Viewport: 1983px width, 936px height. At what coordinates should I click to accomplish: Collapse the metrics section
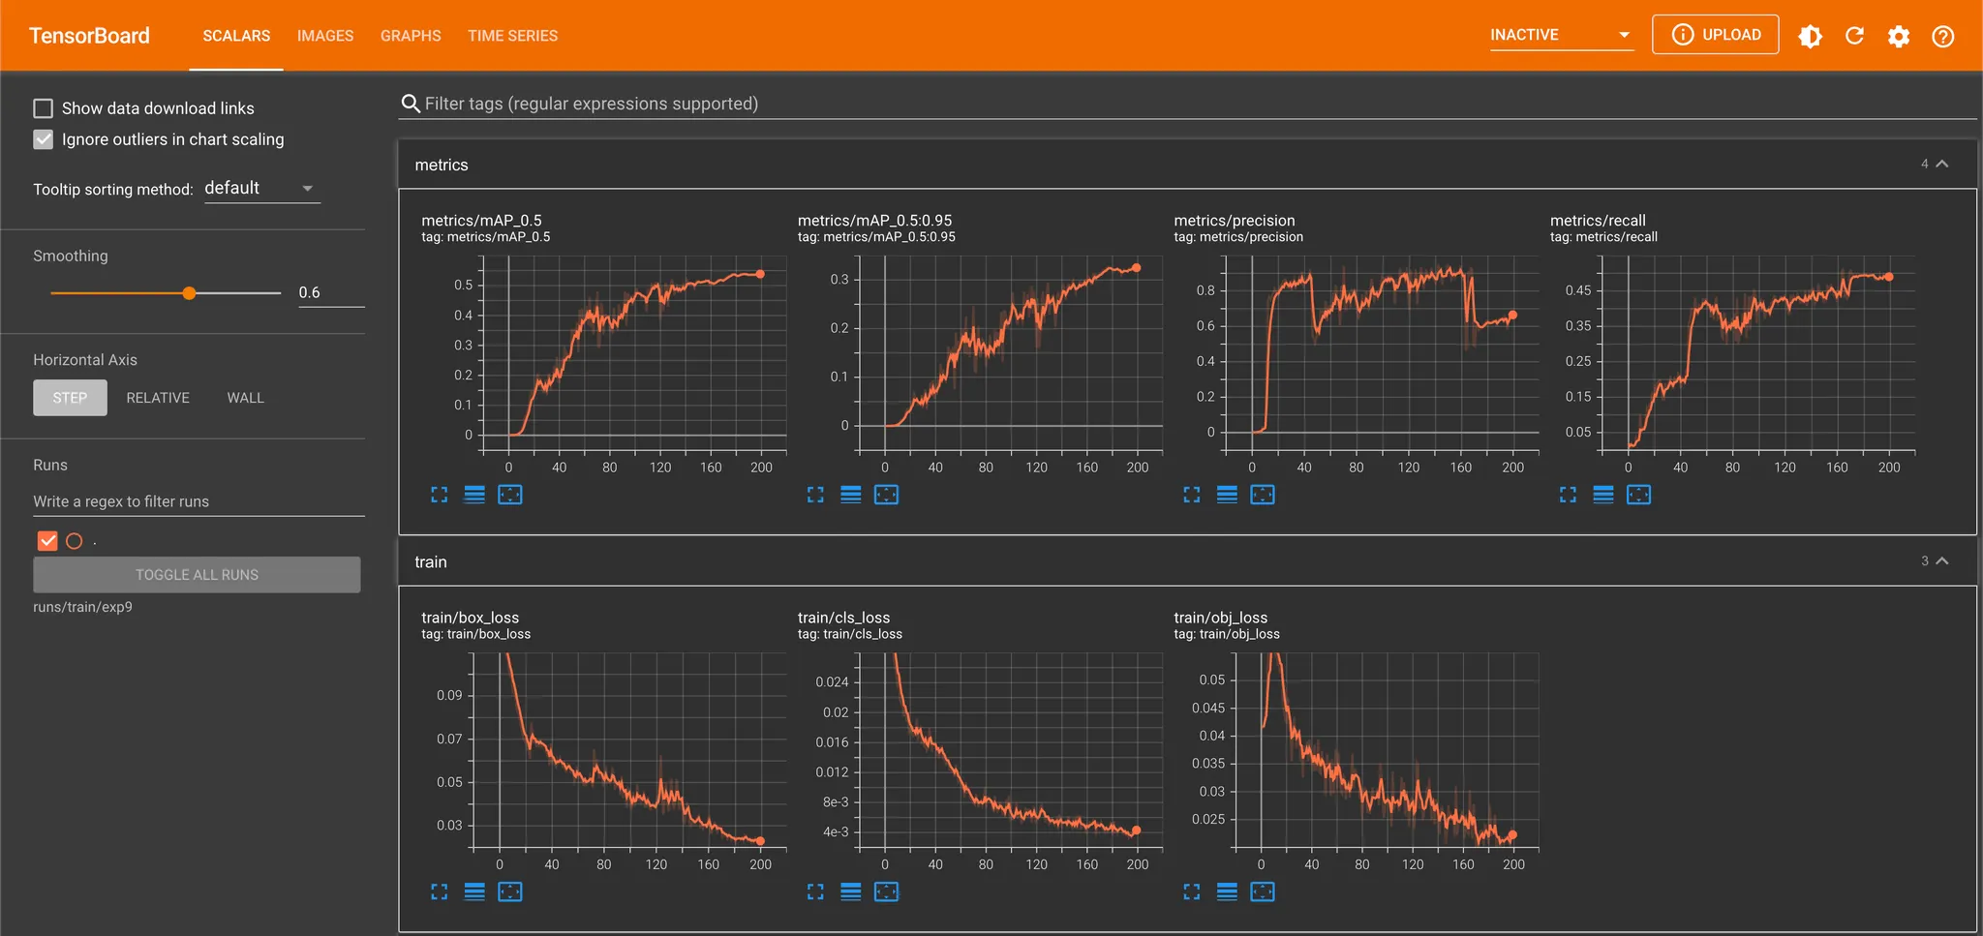tap(1941, 165)
